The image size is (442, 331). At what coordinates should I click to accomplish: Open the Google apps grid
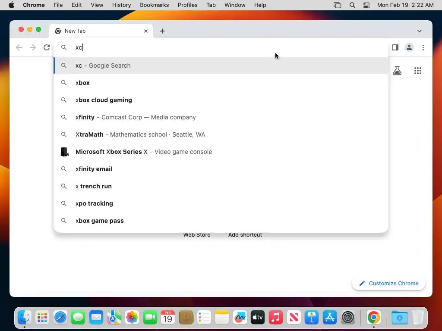pyautogui.click(x=418, y=71)
